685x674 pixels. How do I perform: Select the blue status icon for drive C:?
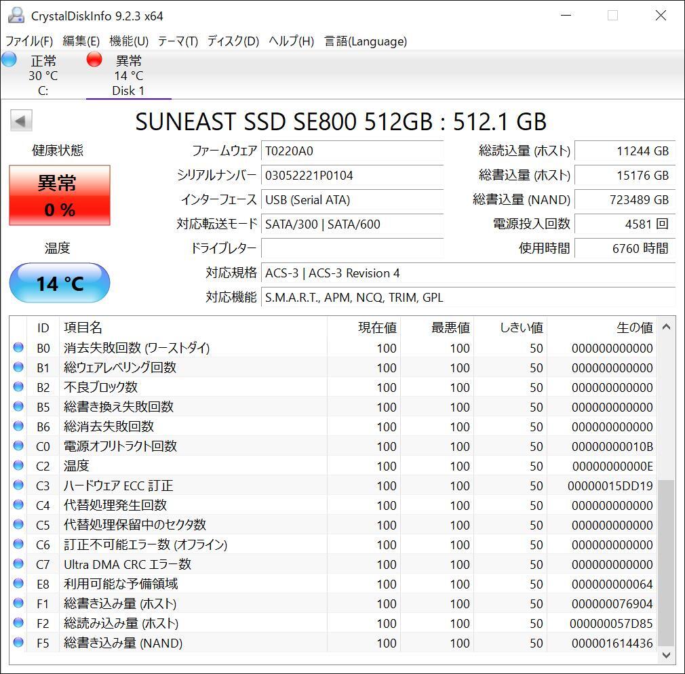coord(9,59)
